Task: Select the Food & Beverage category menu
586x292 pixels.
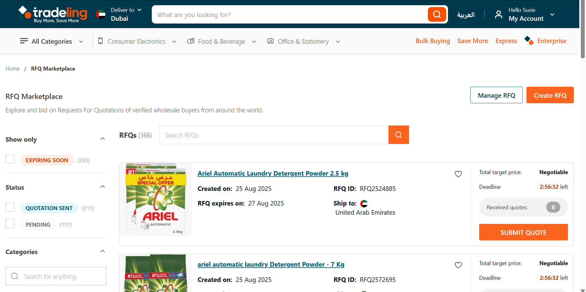Action: 221,41
